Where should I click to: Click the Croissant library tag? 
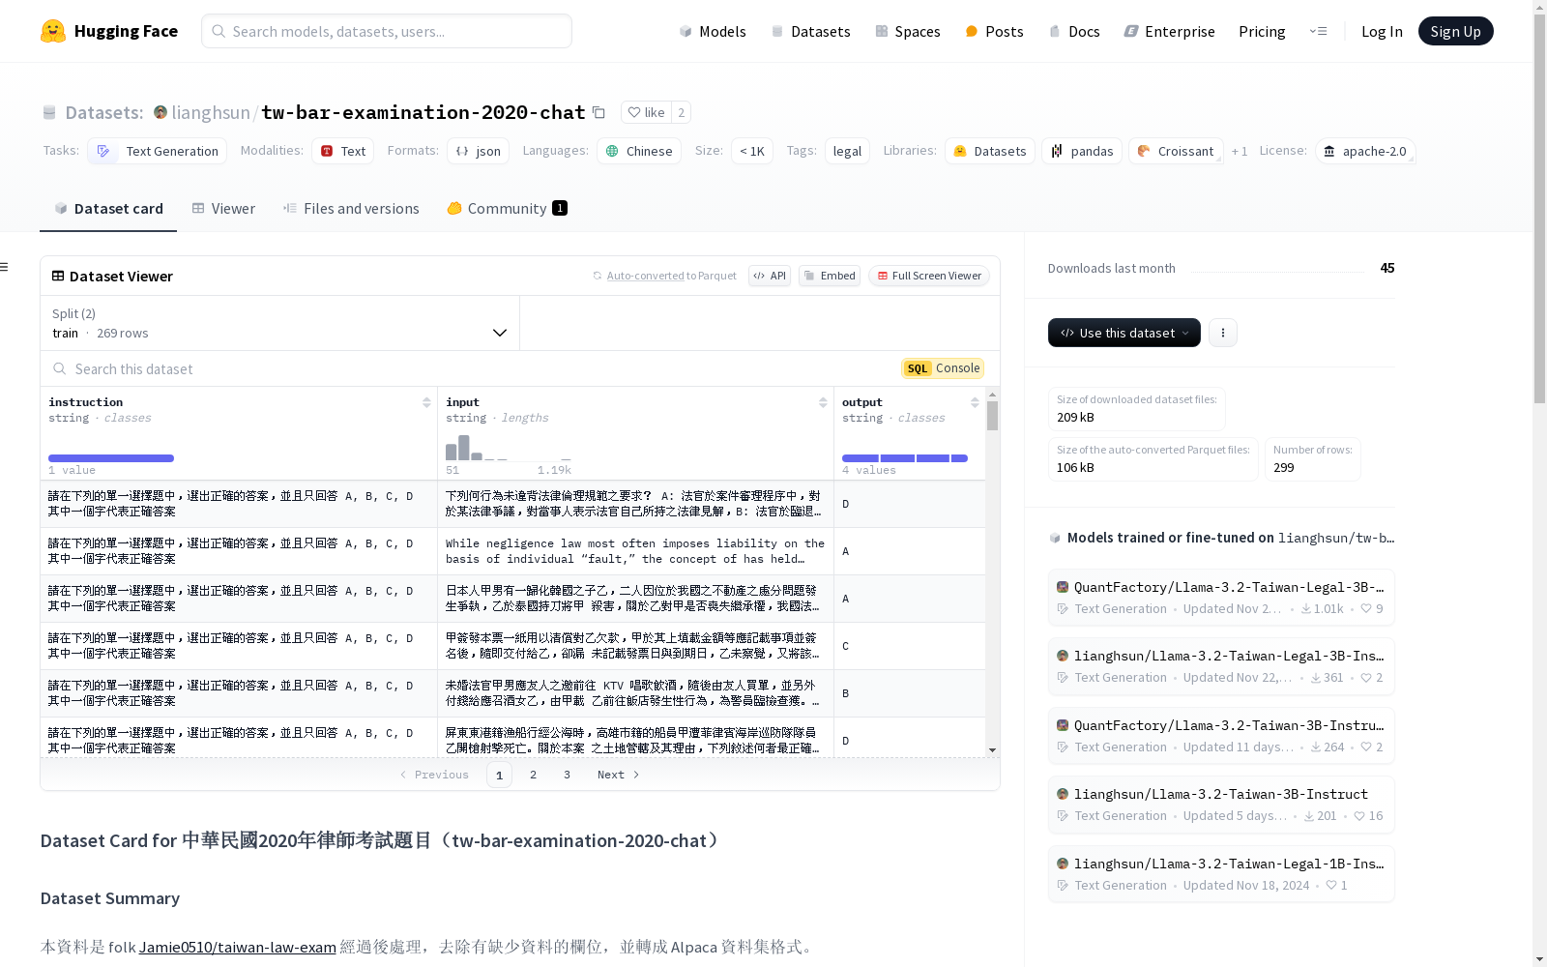pos(1176,151)
